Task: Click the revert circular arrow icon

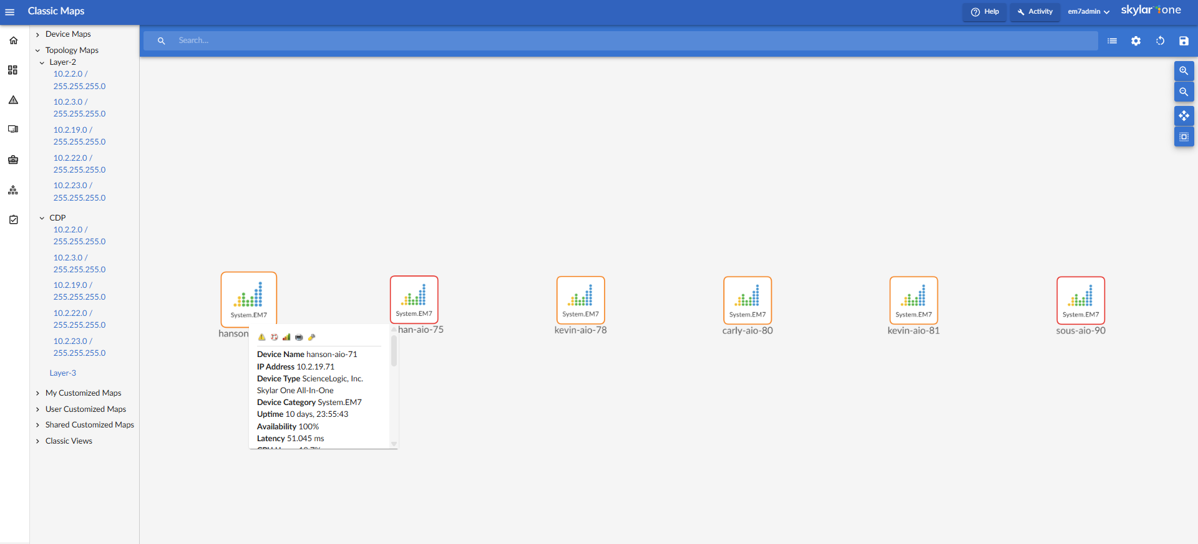Action: pos(1160,41)
